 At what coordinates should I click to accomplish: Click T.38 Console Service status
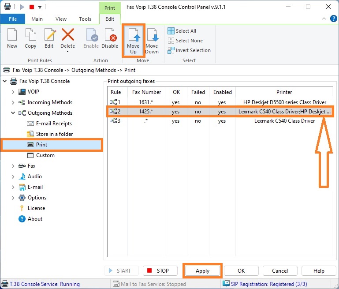click(41, 284)
